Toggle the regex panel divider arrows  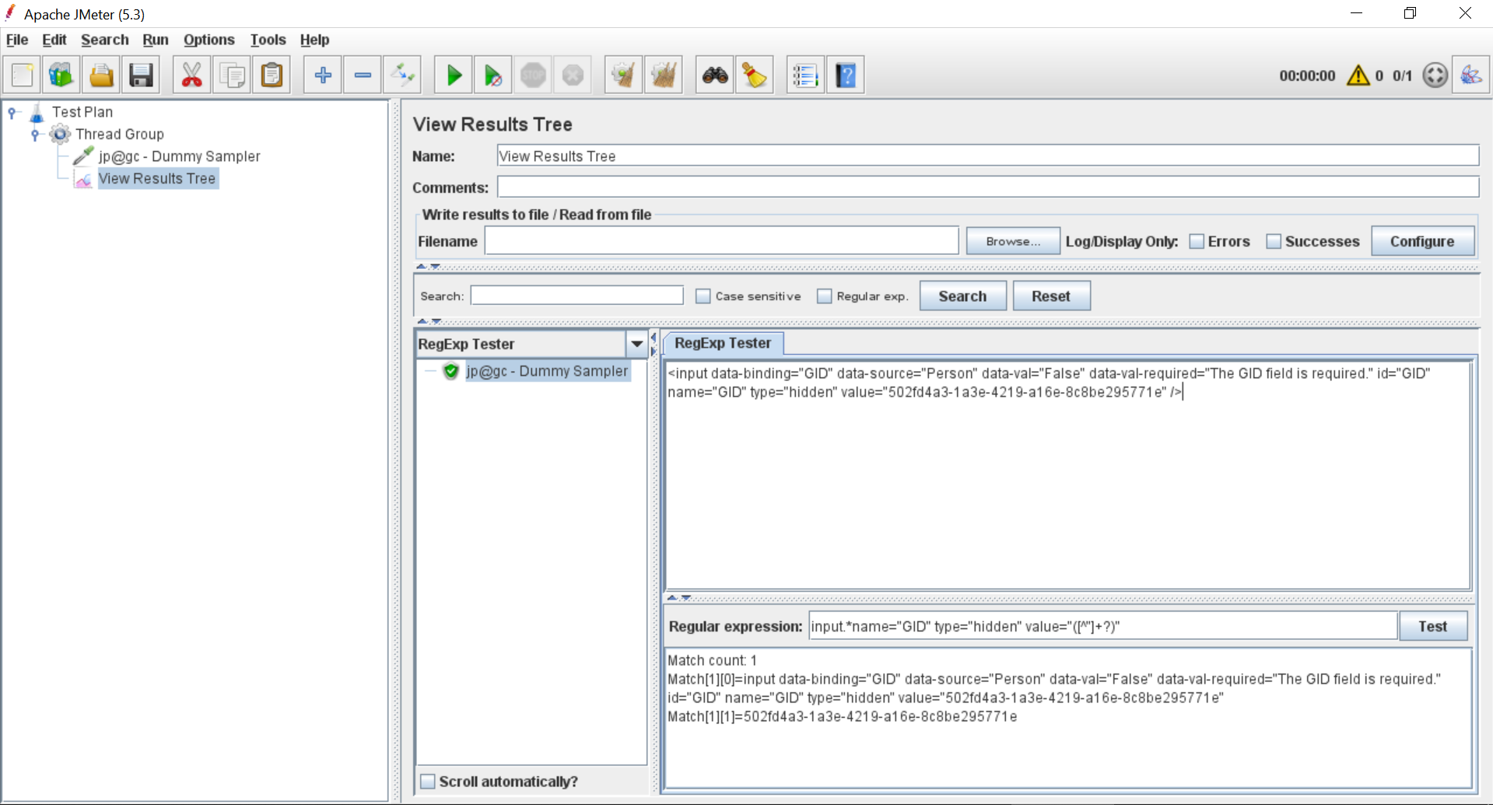coord(678,597)
